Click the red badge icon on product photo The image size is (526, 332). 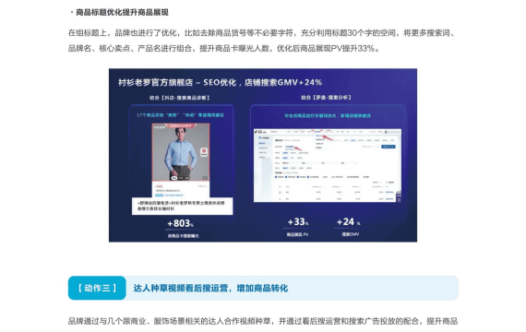204,152
